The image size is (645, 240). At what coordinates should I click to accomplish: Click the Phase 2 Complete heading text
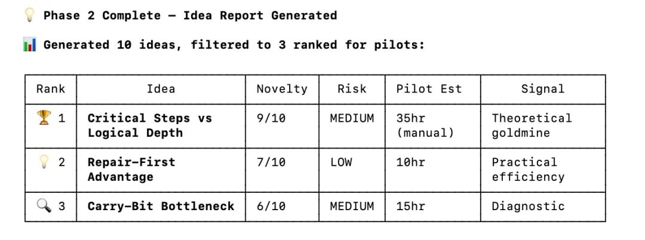(x=190, y=16)
